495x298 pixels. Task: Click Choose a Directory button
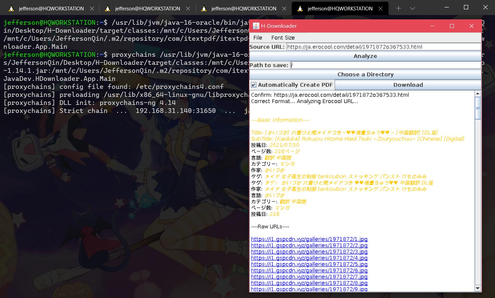tap(365, 74)
